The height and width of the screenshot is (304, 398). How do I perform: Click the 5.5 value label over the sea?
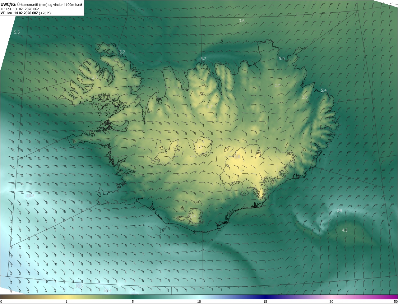[17, 32]
